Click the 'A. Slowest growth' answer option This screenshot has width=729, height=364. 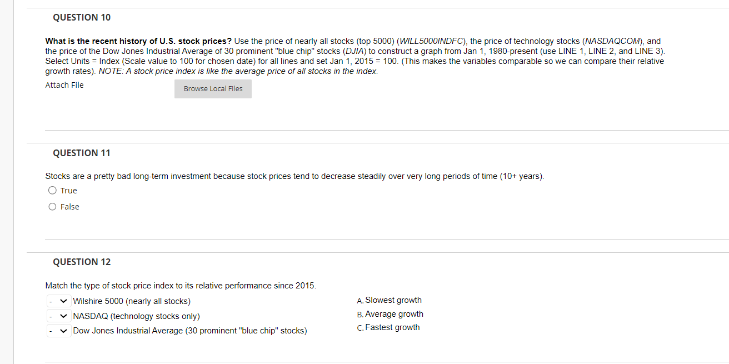389,300
